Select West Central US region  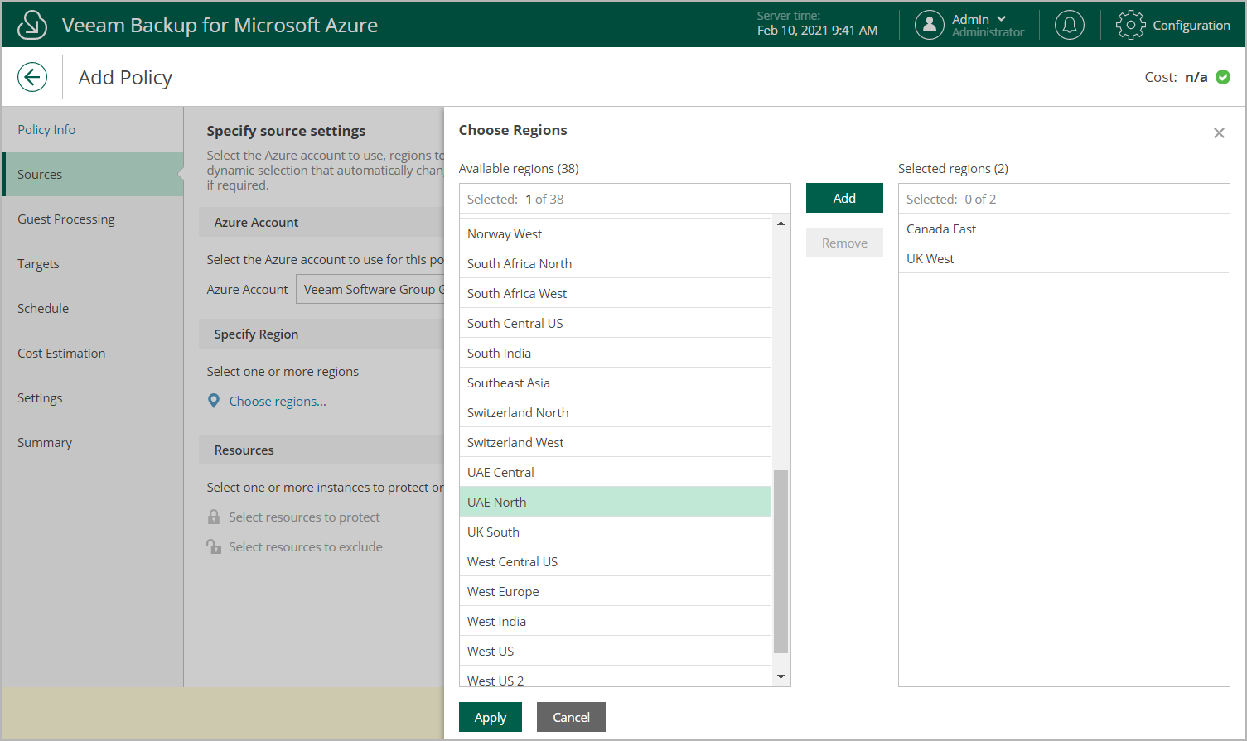[616, 561]
